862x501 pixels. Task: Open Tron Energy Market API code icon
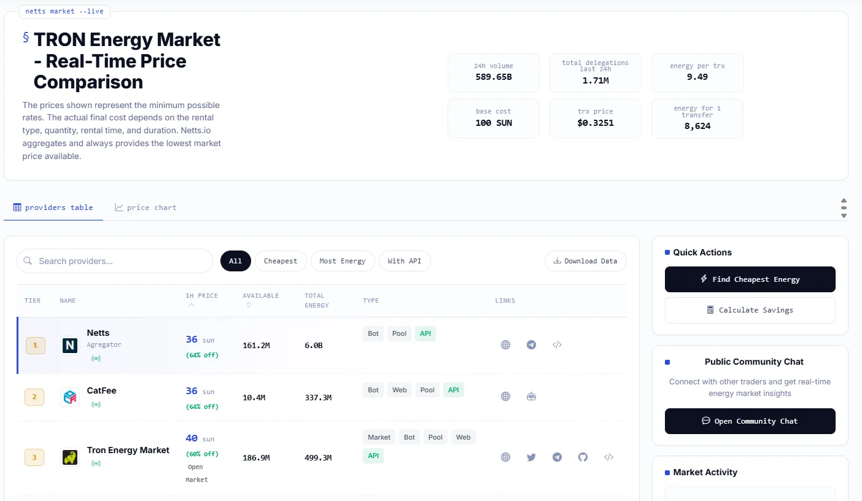(x=608, y=457)
